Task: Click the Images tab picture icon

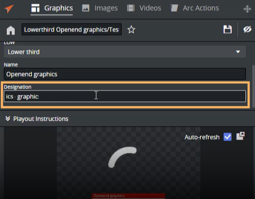Action: pyautogui.click(x=86, y=8)
